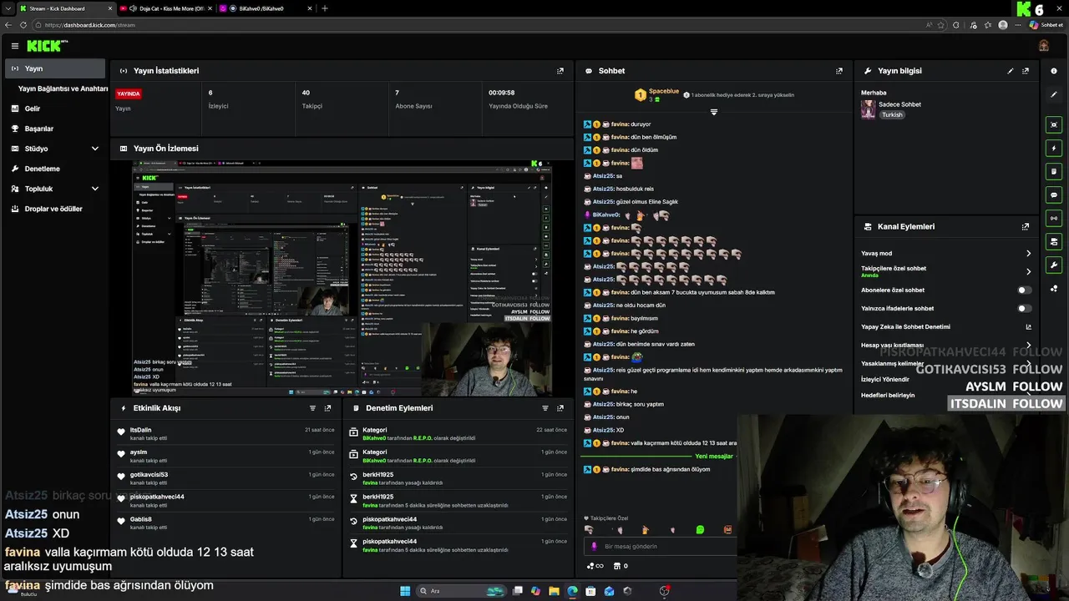
Task: Pop out the Sohbet chat panel
Action: point(839,71)
